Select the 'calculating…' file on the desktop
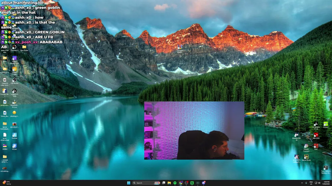The image size is (332, 186). click(x=5, y=169)
